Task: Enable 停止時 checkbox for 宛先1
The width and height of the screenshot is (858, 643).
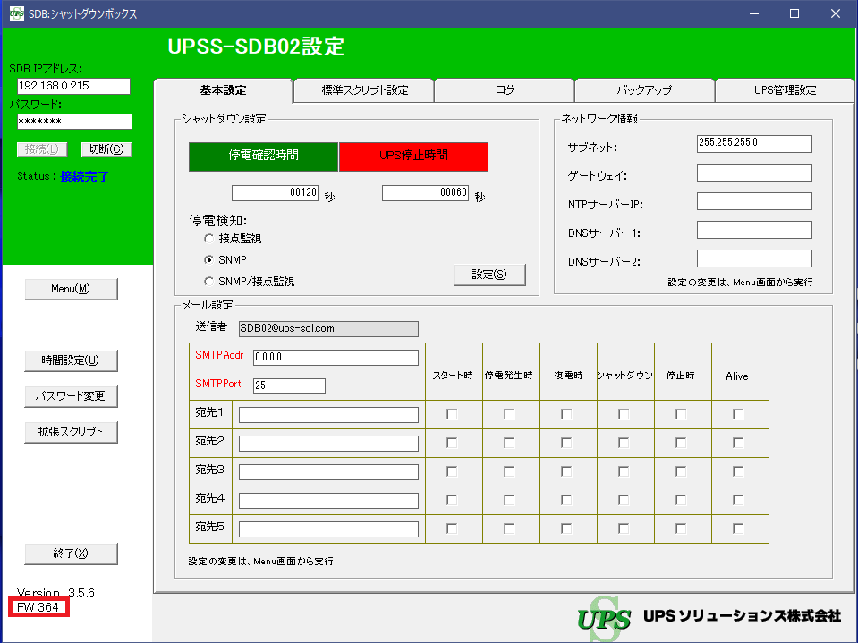Action: pos(681,414)
